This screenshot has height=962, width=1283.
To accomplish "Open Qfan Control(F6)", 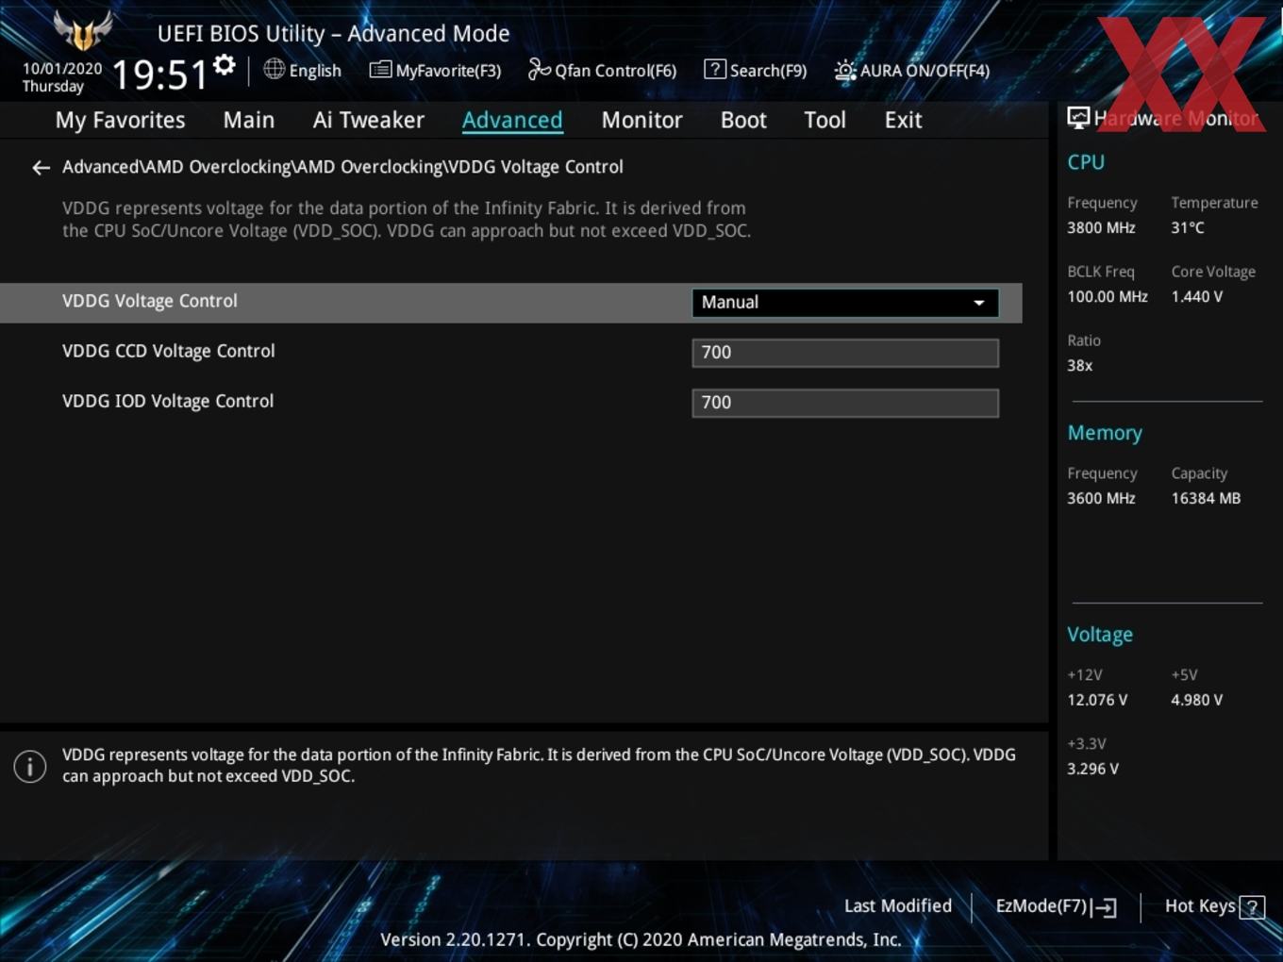I will tap(602, 70).
